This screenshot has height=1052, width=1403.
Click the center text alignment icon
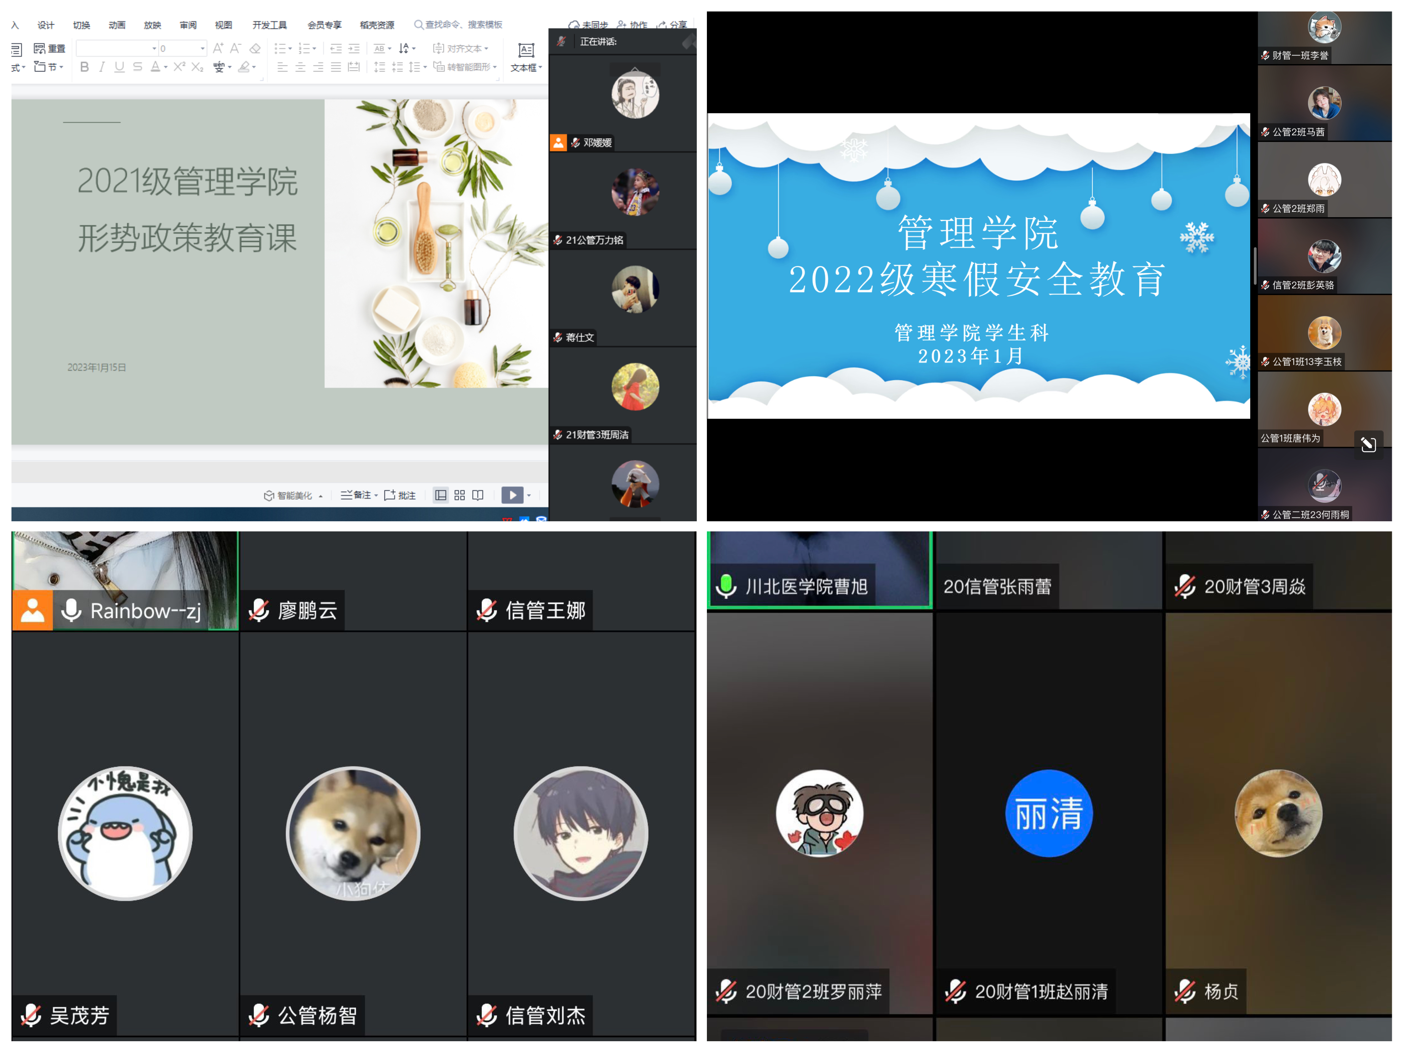tap(300, 67)
